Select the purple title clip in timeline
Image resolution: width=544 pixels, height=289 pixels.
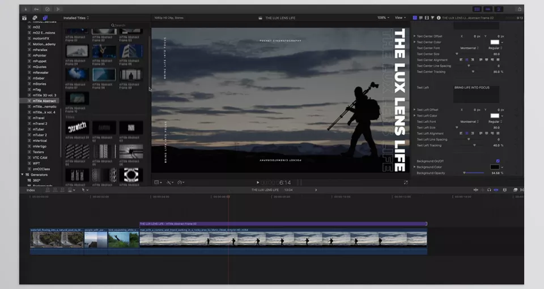[x=283, y=224]
